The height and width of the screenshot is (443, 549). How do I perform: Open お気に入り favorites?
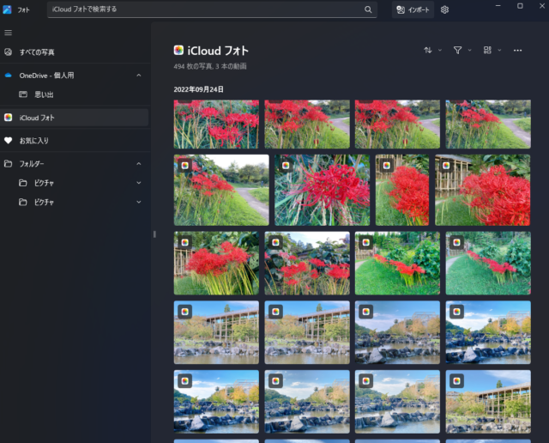75,141
